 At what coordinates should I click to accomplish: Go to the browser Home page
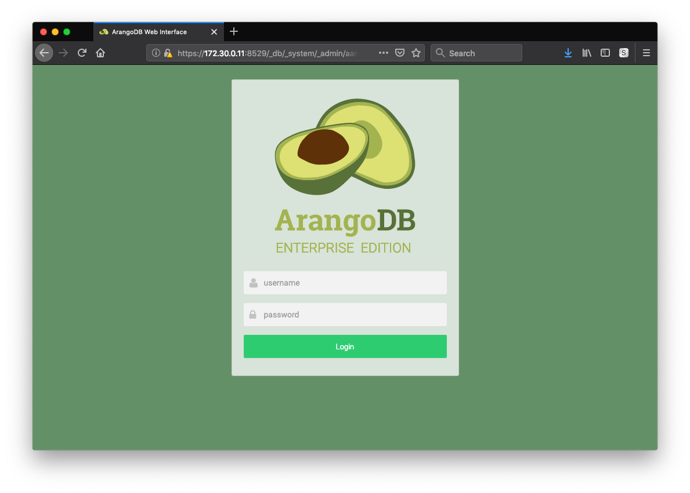click(x=100, y=53)
